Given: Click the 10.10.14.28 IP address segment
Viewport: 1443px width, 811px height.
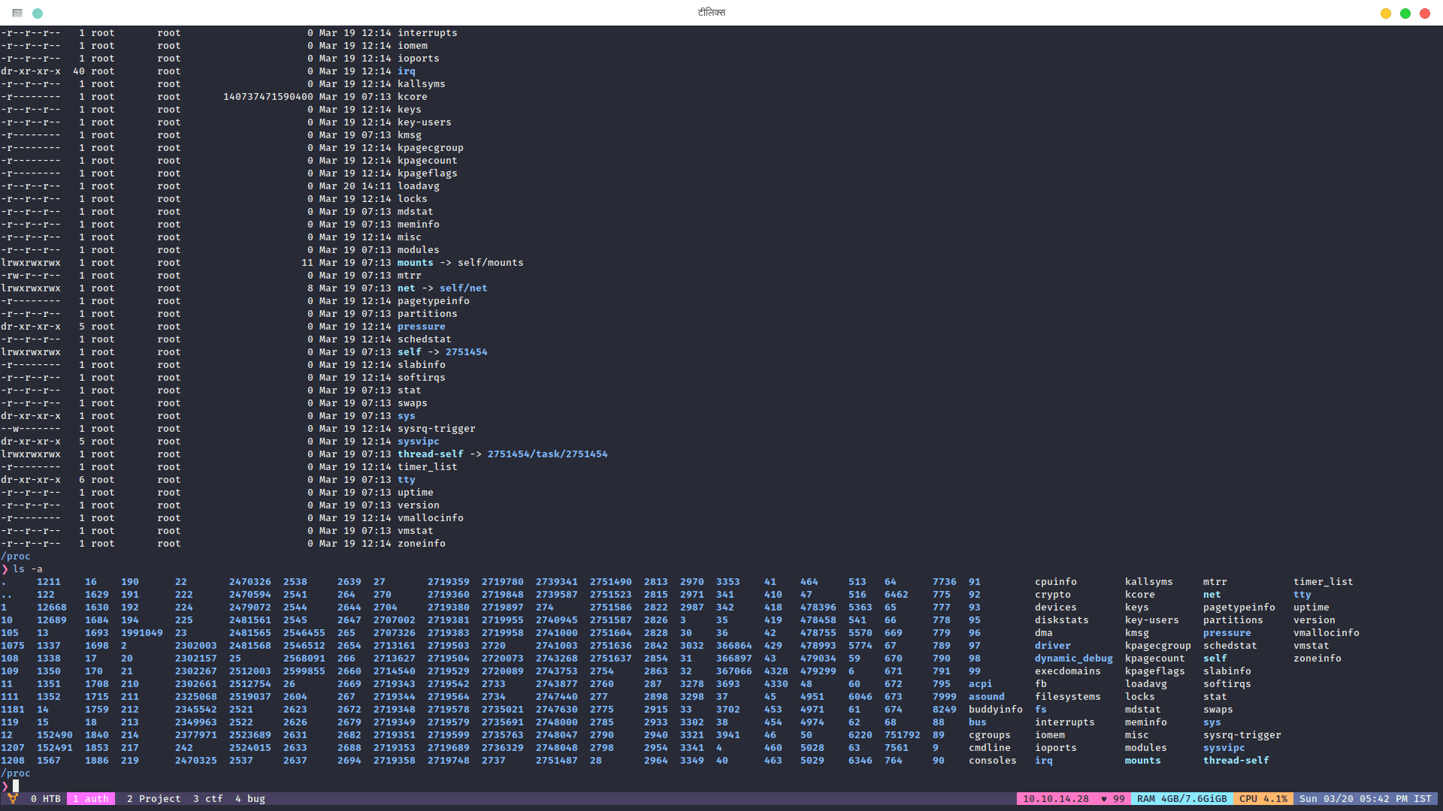Looking at the screenshot, I should pyautogui.click(x=1056, y=799).
